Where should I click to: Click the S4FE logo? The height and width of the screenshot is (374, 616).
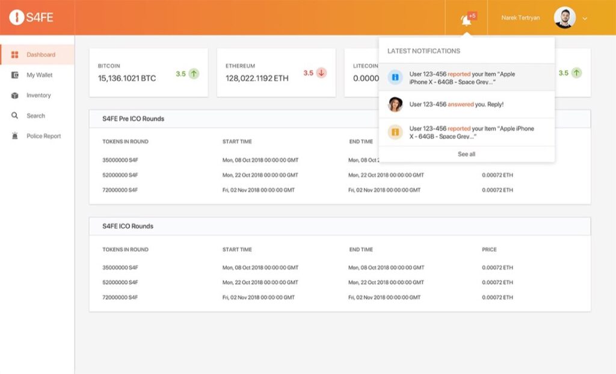click(x=31, y=17)
